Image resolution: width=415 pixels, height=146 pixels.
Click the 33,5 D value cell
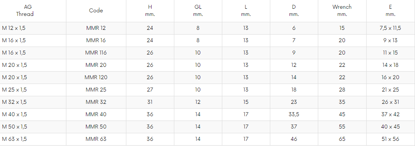(x=294, y=115)
